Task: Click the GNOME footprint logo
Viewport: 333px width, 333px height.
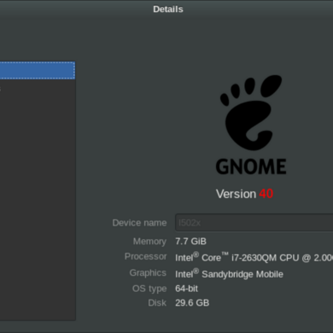Action: tap(251, 112)
